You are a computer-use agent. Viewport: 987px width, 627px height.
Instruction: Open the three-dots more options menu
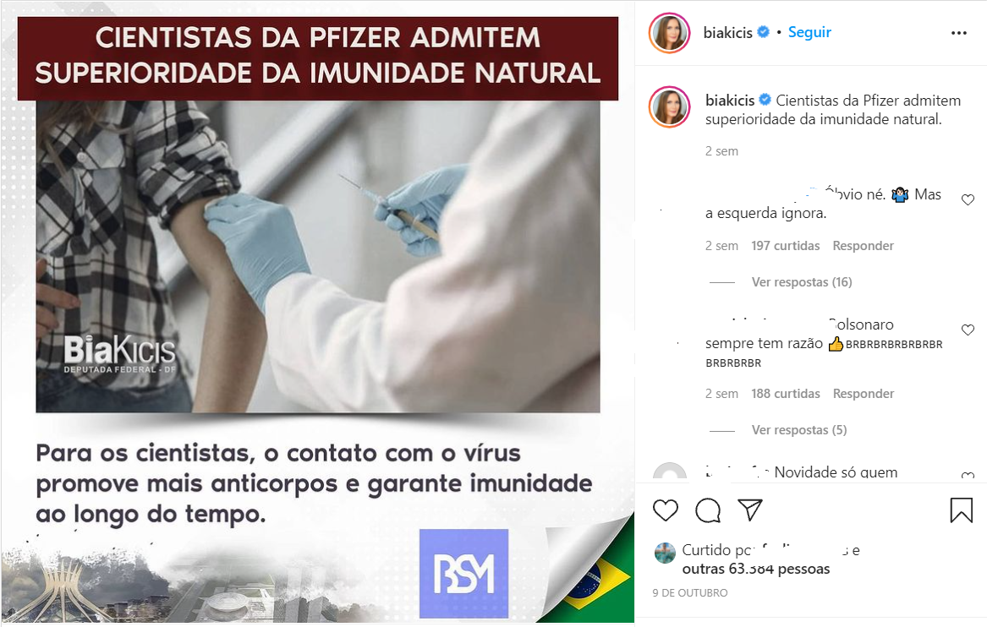[959, 33]
